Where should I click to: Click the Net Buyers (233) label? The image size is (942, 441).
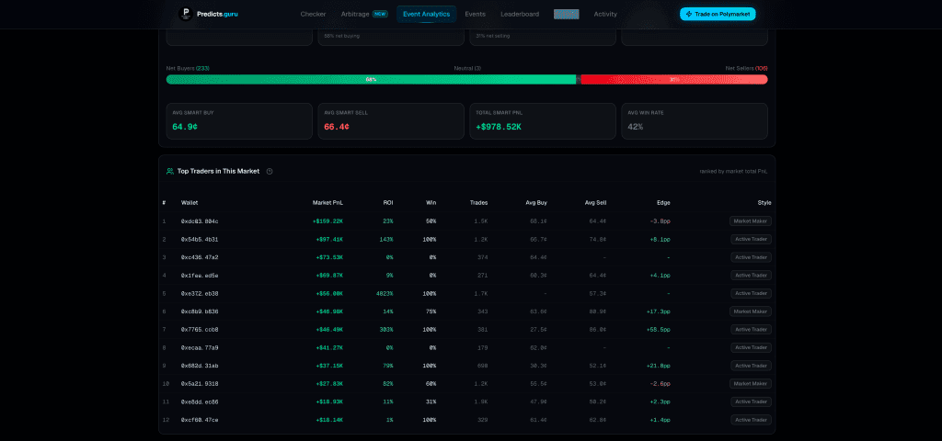pos(188,68)
